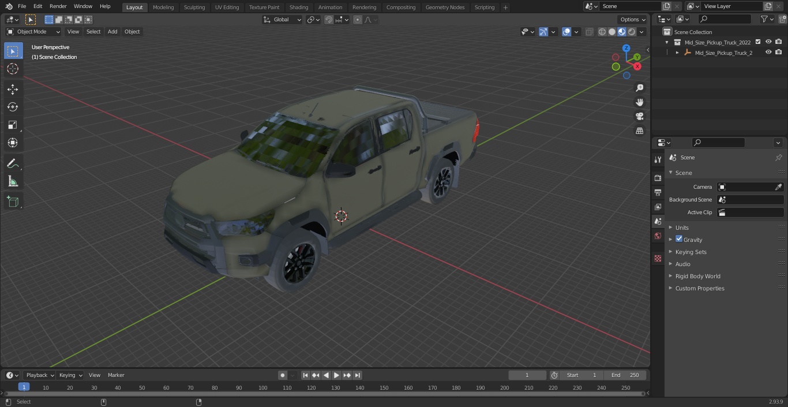
Task: Switch to rendered viewport shading
Action: [x=632, y=32]
